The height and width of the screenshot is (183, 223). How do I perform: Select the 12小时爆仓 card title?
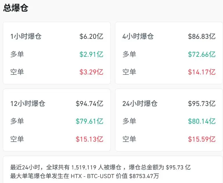(28, 103)
